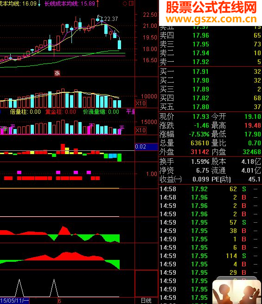262x304 pixels.
Task: Click the X10 box beside 15000 scale
Action: click(x=141, y=130)
